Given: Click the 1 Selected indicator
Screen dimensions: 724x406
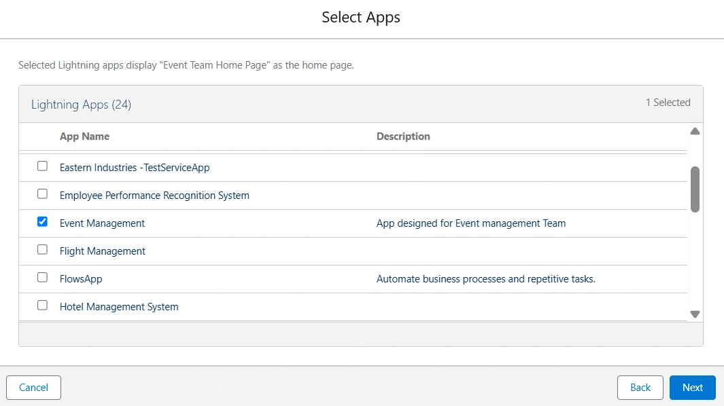Looking at the screenshot, I should 668,103.
